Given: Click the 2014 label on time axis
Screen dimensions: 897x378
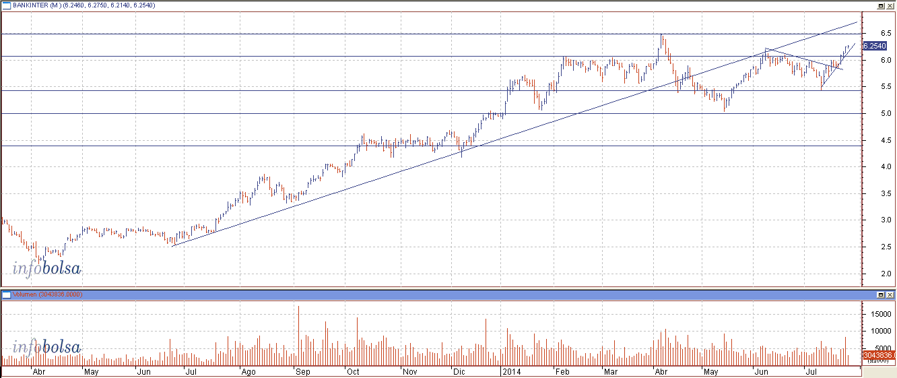Looking at the screenshot, I should (509, 371).
